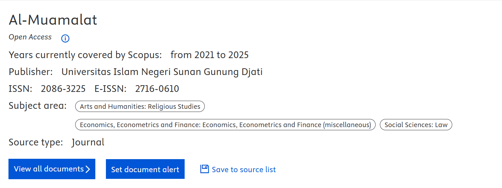Click the ISSN number 2086-3225
502x188 pixels.
63,89
